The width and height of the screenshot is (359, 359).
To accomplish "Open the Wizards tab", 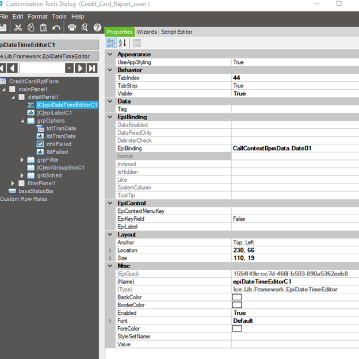I will (x=147, y=32).
